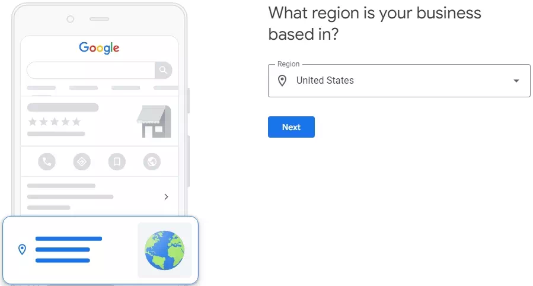The height and width of the screenshot is (286, 533).
Task: Click the phone's front camera circle
Action: (70, 20)
